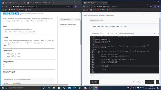Click the Tweet button
This screenshot has height=90, width=161.
click(x=6, y=13)
